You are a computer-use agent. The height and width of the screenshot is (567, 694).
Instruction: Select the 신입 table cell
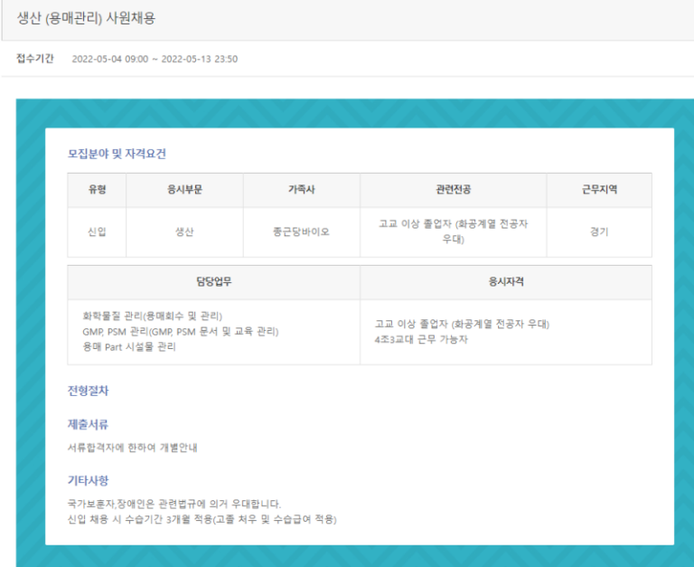97,232
